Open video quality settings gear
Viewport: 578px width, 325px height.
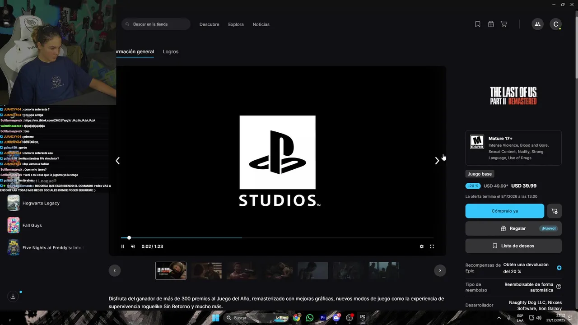point(422,246)
